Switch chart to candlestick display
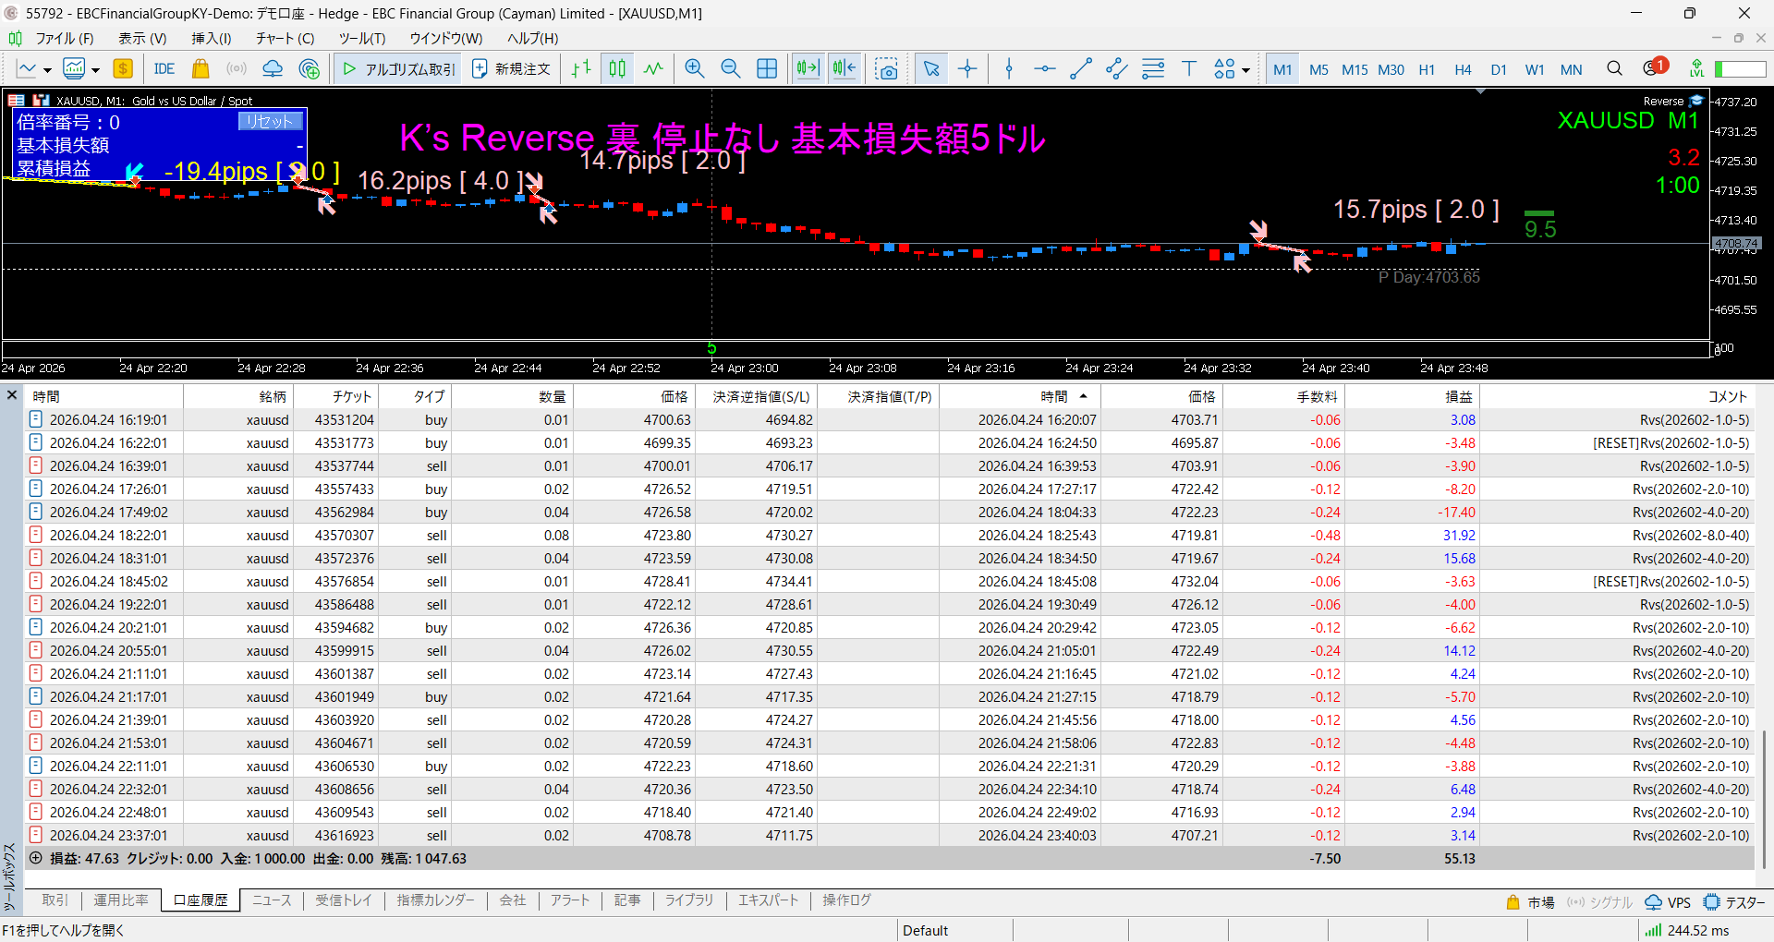 point(617,69)
